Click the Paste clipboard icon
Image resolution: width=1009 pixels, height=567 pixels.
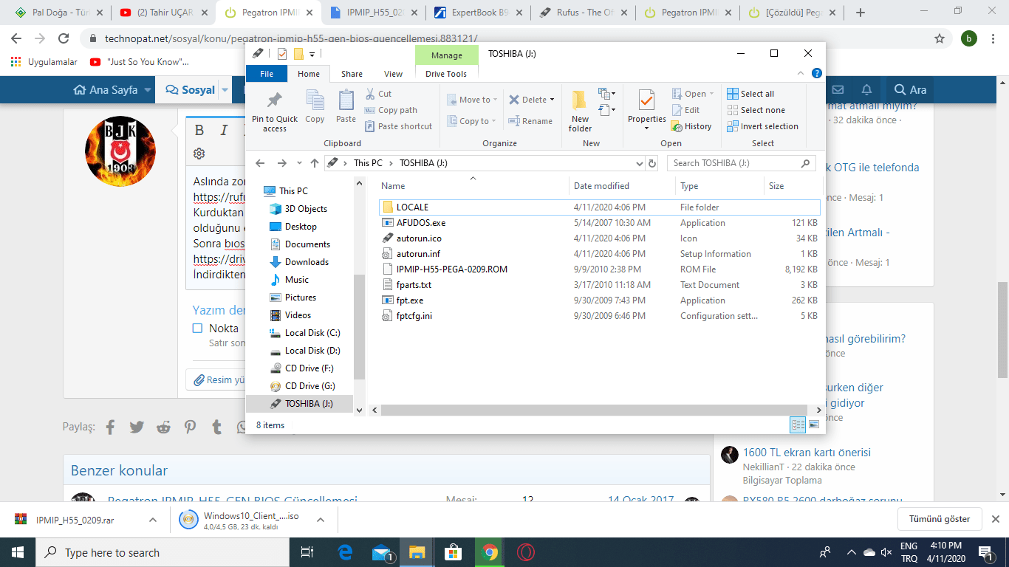(346, 107)
